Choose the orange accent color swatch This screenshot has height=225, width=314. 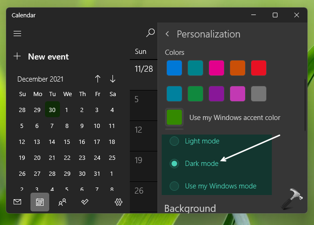pos(238,68)
